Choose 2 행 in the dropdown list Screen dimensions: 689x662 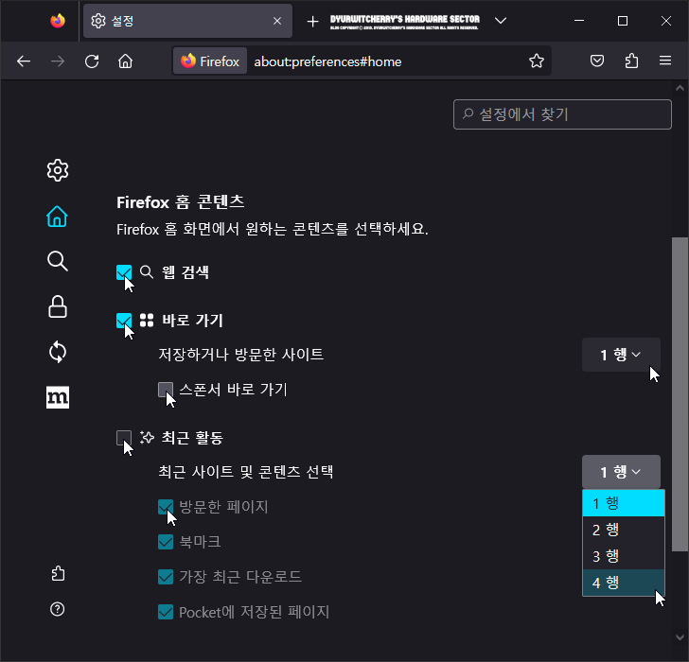[623, 530]
